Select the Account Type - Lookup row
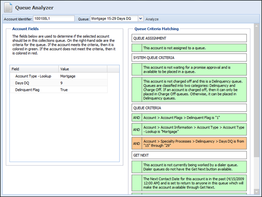The width and height of the screenshot is (262, 197). coord(59,76)
